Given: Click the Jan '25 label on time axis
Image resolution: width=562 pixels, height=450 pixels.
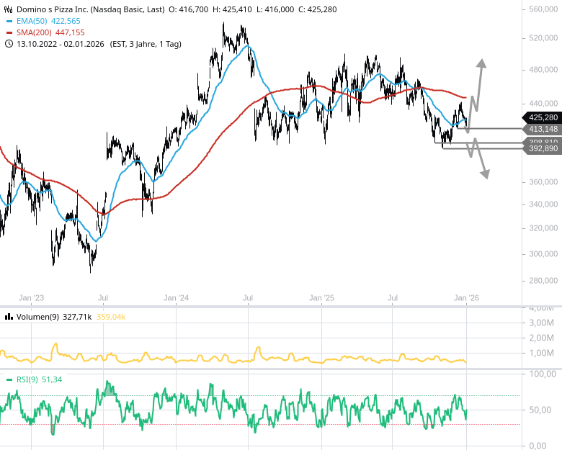Looking at the screenshot, I should click(x=321, y=297).
